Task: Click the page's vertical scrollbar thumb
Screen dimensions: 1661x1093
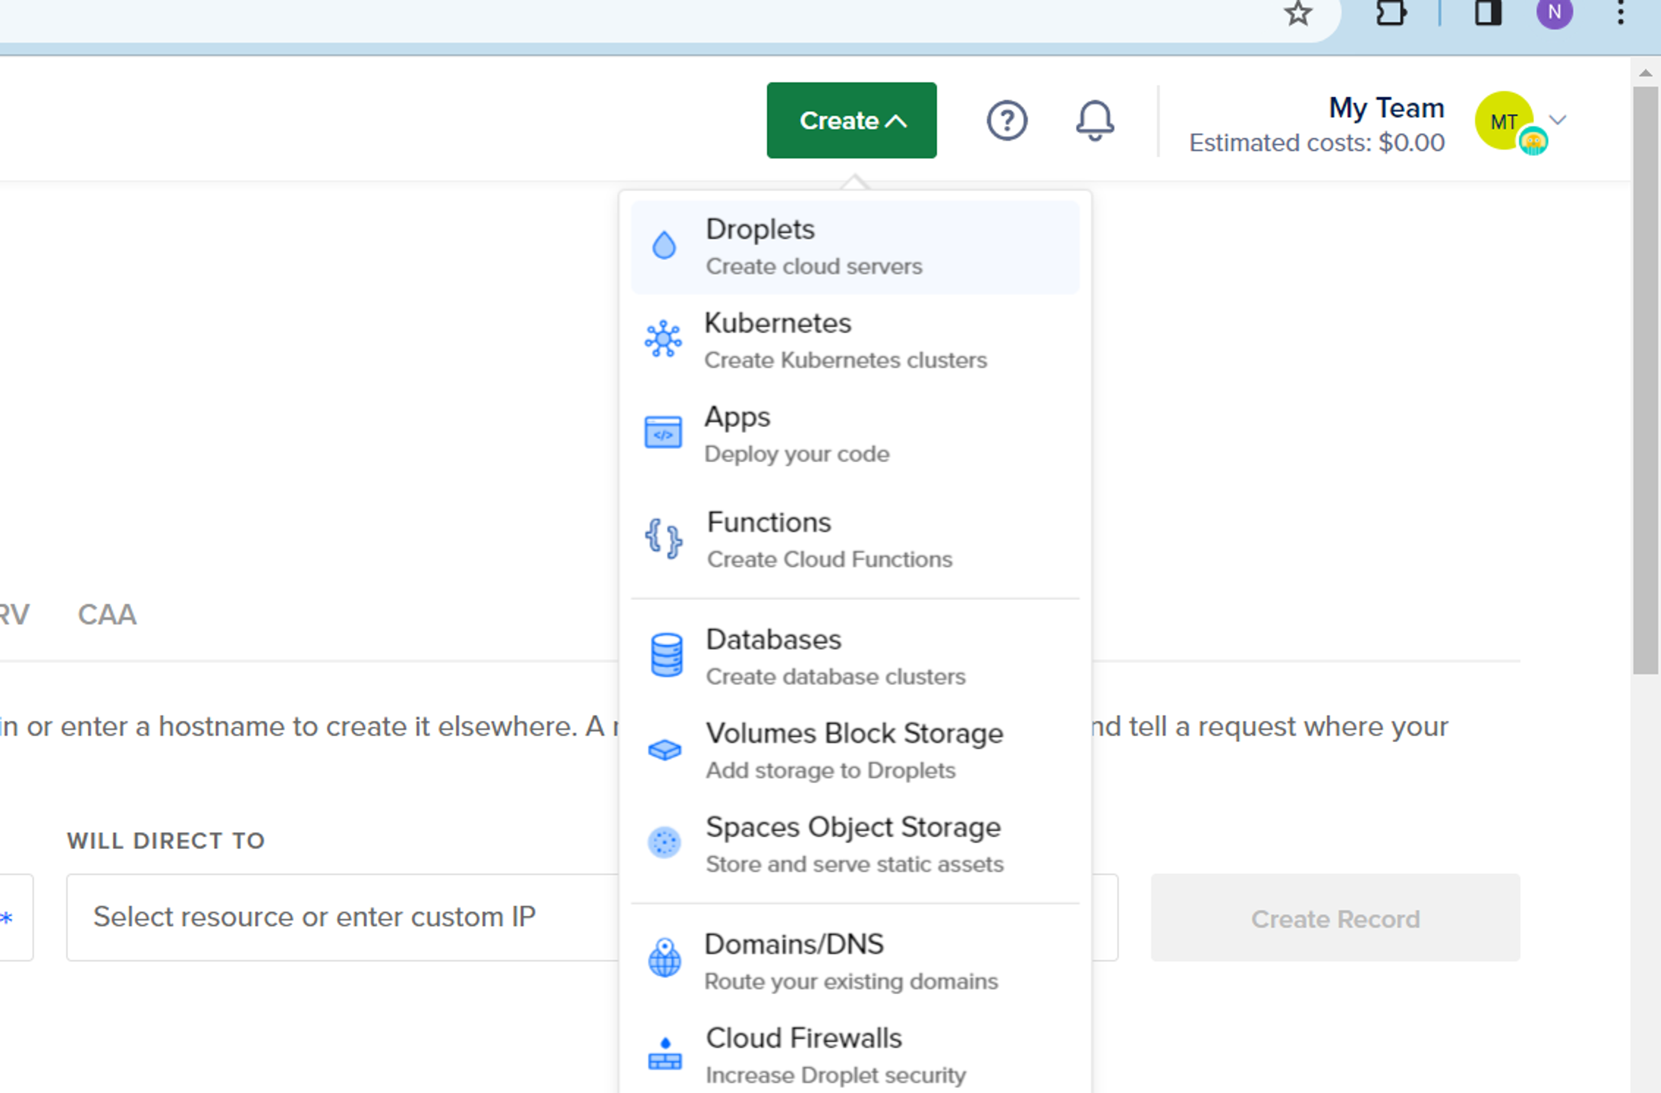Action: 1645,380
